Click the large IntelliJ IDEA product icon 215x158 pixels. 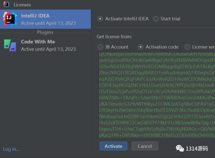[x=10, y=19]
